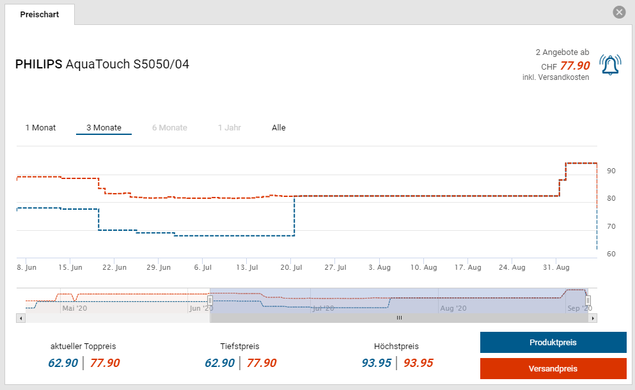
Task: Click the CHF 77.90 offer price
Action: (574, 65)
